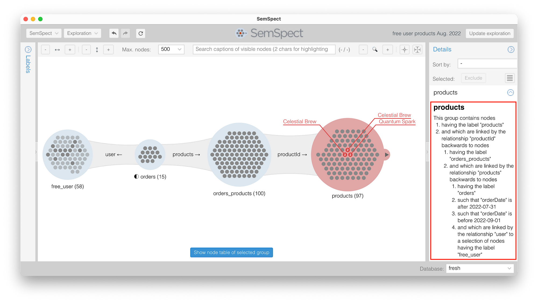
Task: Open the Exploration menu
Action: (x=82, y=33)
